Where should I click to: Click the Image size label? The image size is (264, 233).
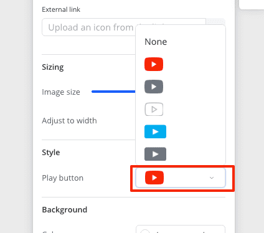[x=61, y=92]
